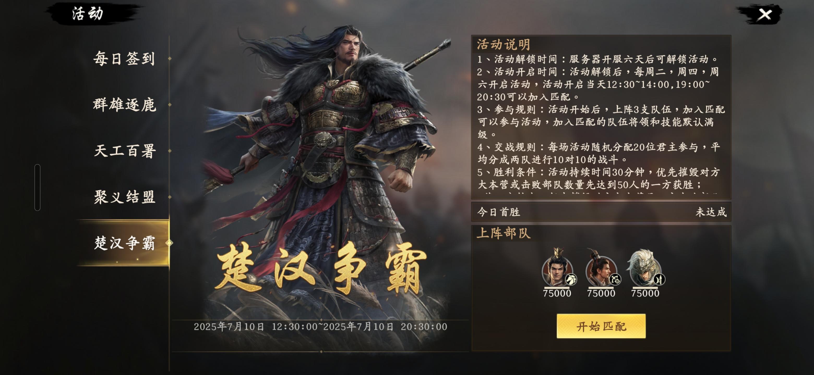Click the 今日首胜 first-win status row
Viewport: 814px width, 375px height.
(x=601, y=212)
